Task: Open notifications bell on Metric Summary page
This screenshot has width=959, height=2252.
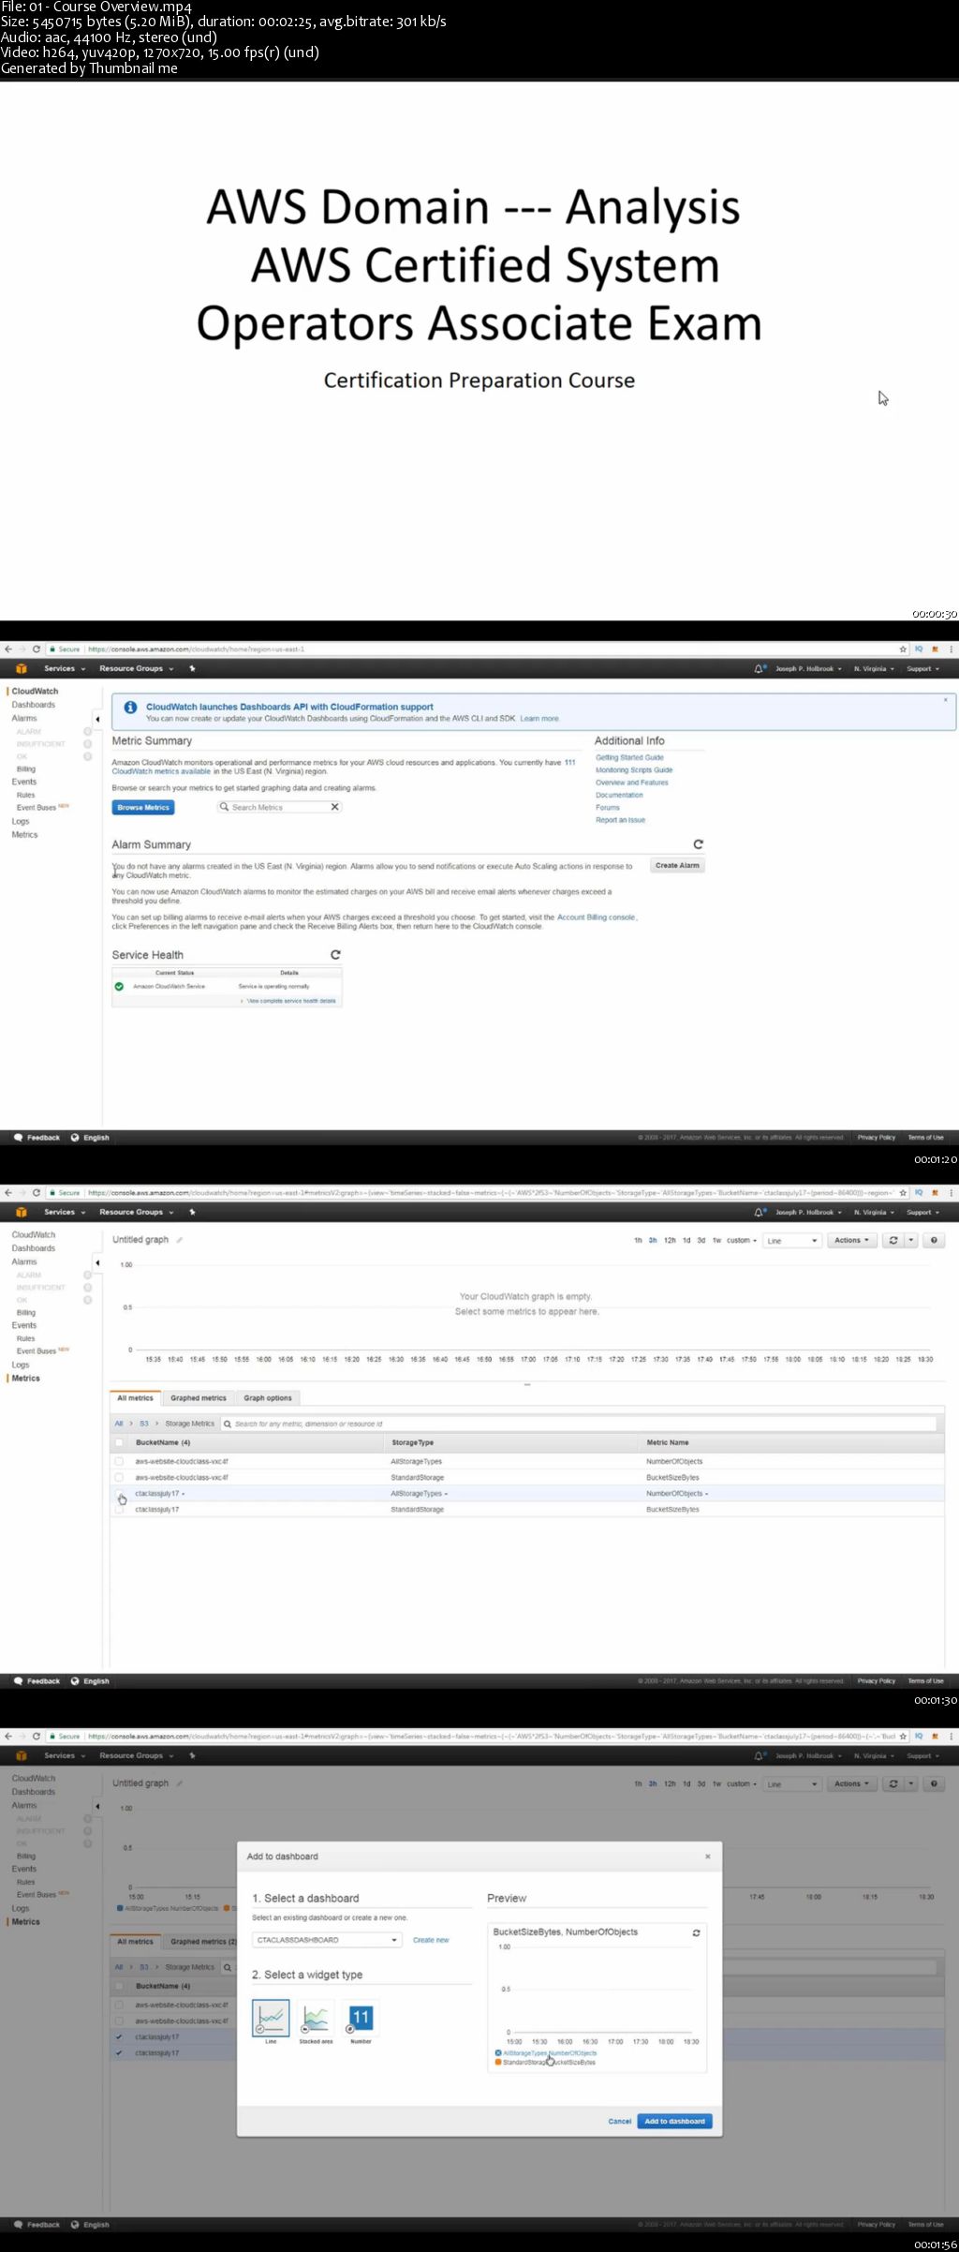Action: pyautogui.click(x=759, y=668)
